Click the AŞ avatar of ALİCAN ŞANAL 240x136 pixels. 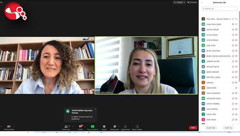(x=203, y=35)
